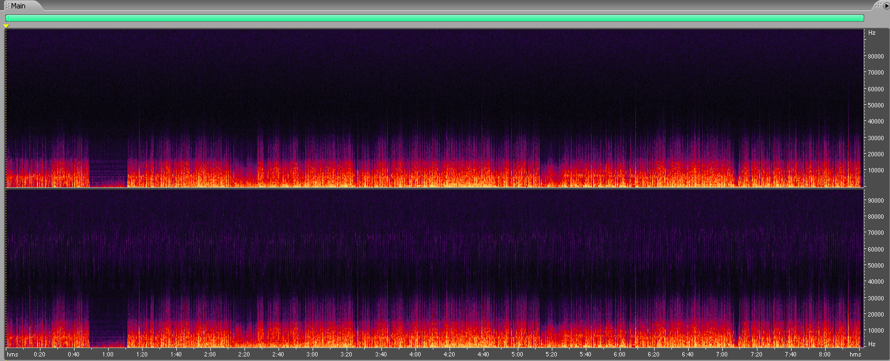The height and width of the screenshot is (361, 890).
Task: Click the 2:40 mark on time ruler
Action: pyautogui.click(x=278, y=355)
